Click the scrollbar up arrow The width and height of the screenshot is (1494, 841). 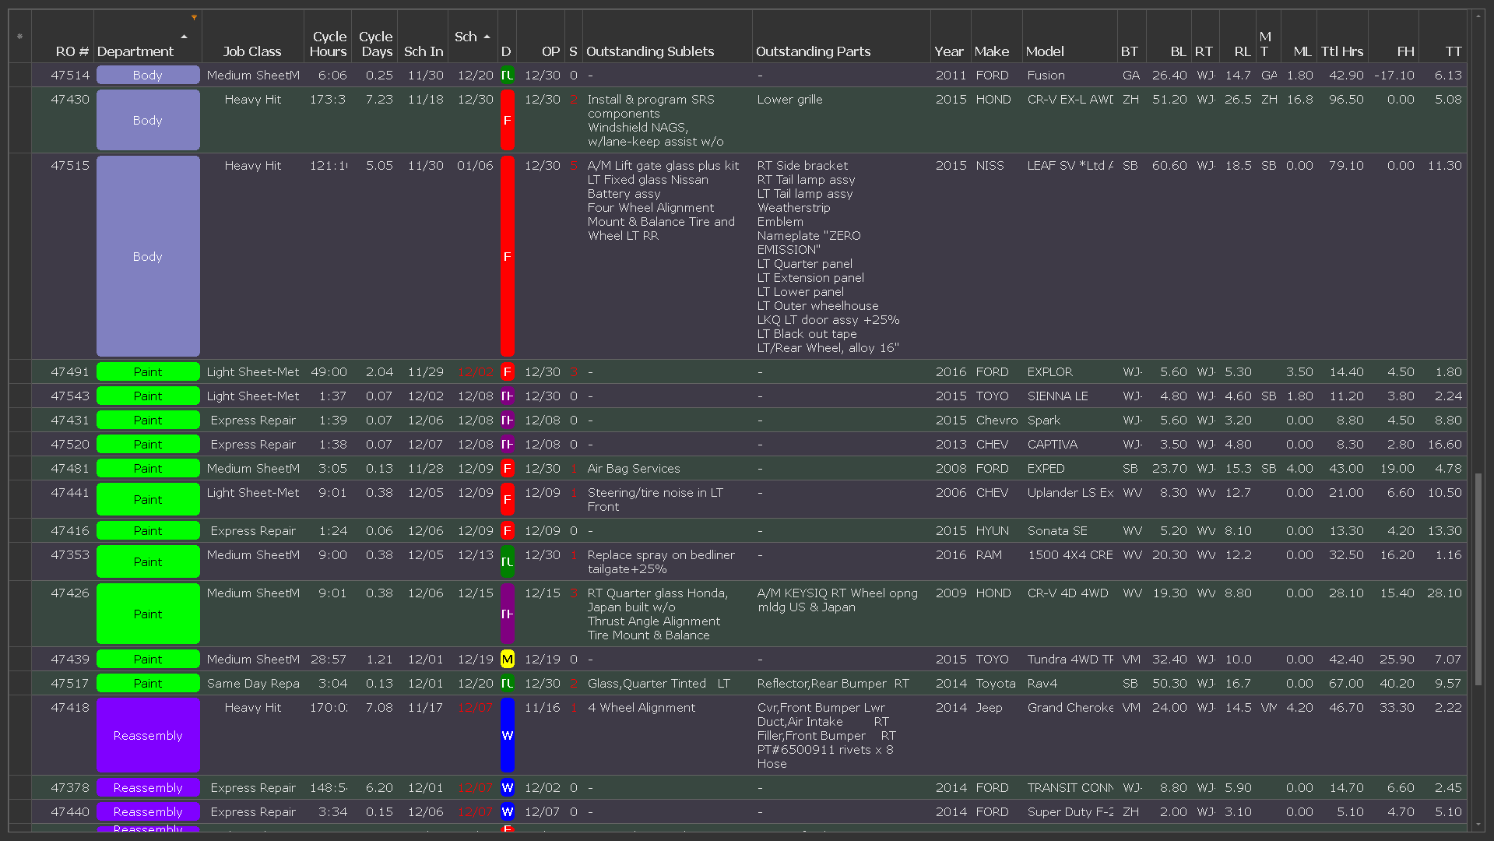click(x=1478, y=16)
